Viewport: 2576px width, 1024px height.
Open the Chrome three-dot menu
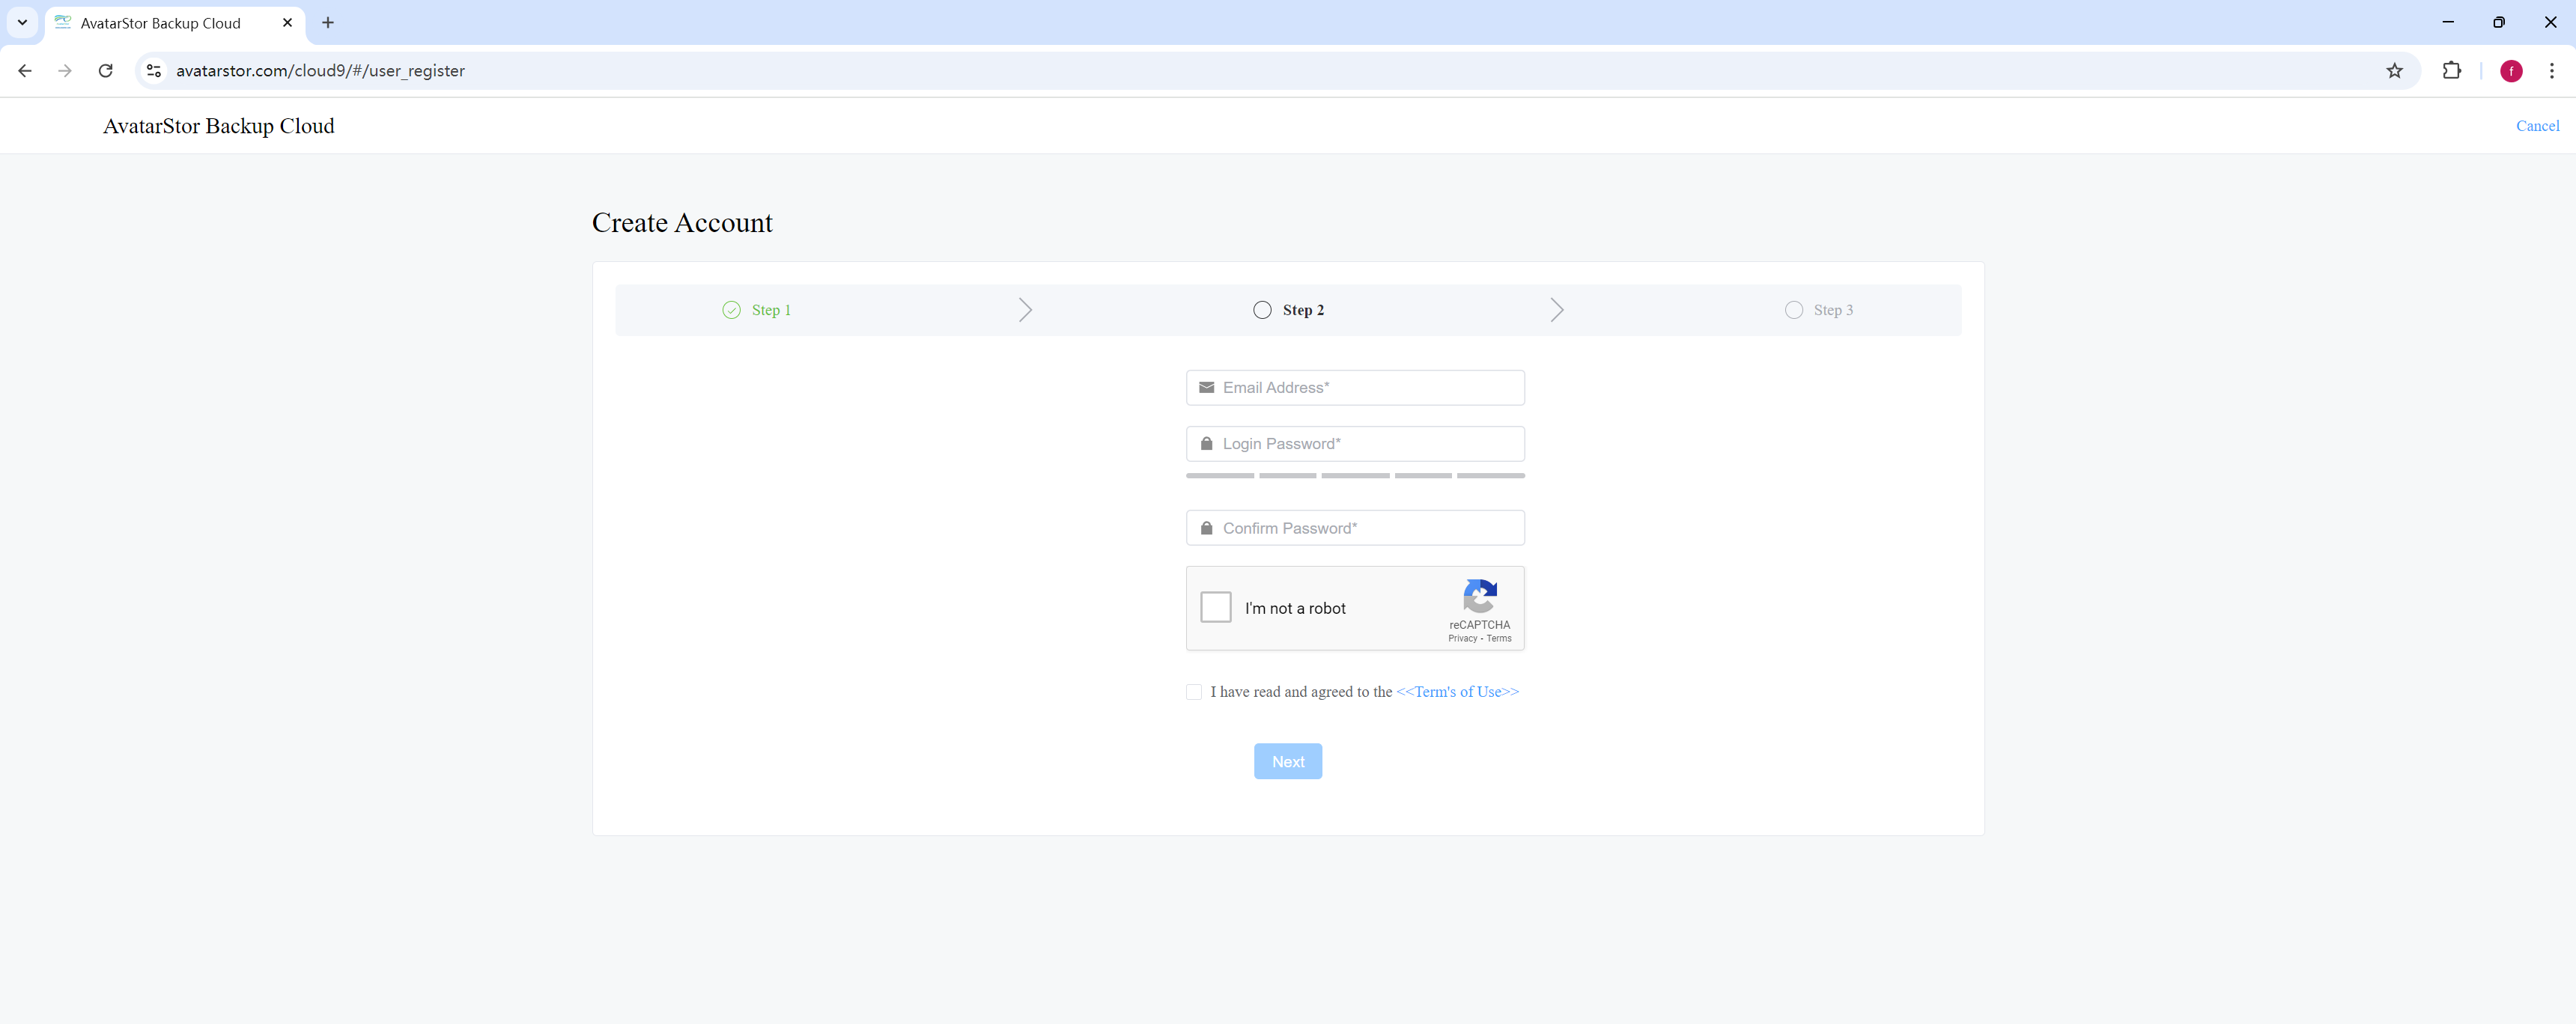coord(2551,71)
